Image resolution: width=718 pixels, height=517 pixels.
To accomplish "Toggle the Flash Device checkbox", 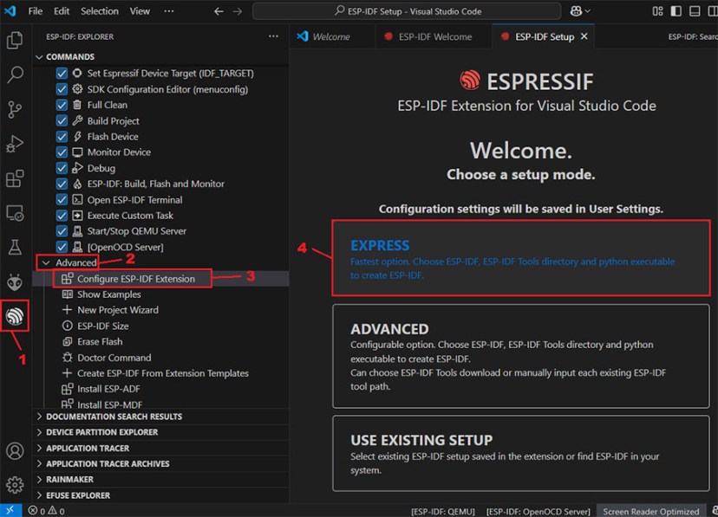I will tap(60, 136).
